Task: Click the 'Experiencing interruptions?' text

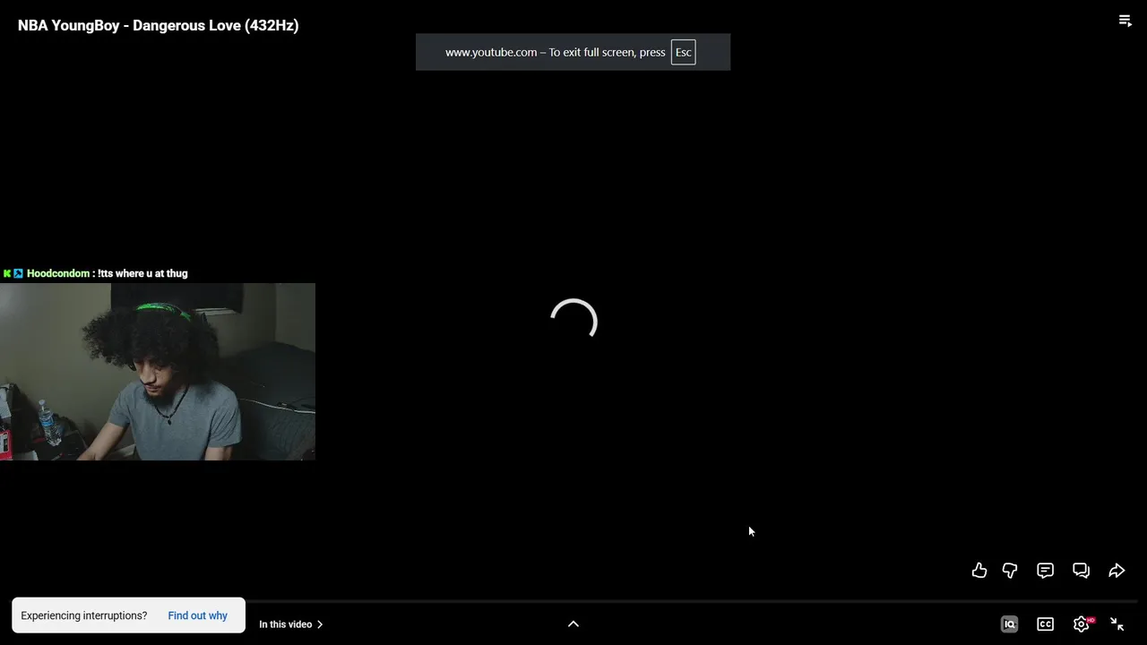Action: click(x=83, y=616)
